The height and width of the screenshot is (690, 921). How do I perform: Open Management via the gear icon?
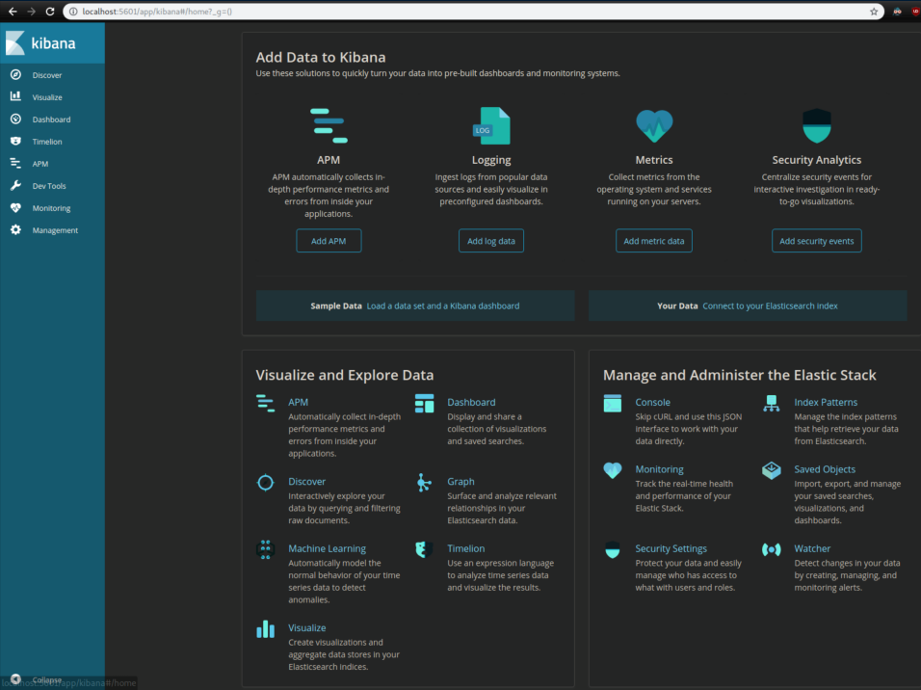(x=15, y=230)
